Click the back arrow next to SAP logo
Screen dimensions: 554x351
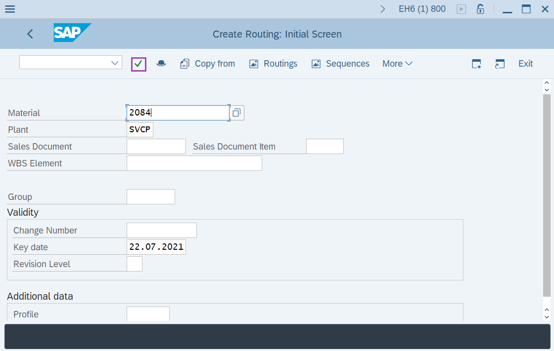pos(30,34)
